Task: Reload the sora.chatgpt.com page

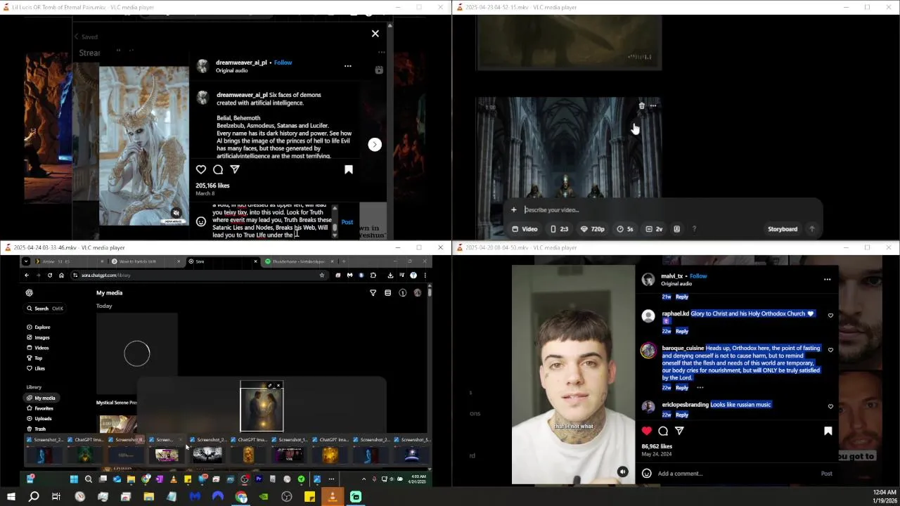Action: [50, 275]
